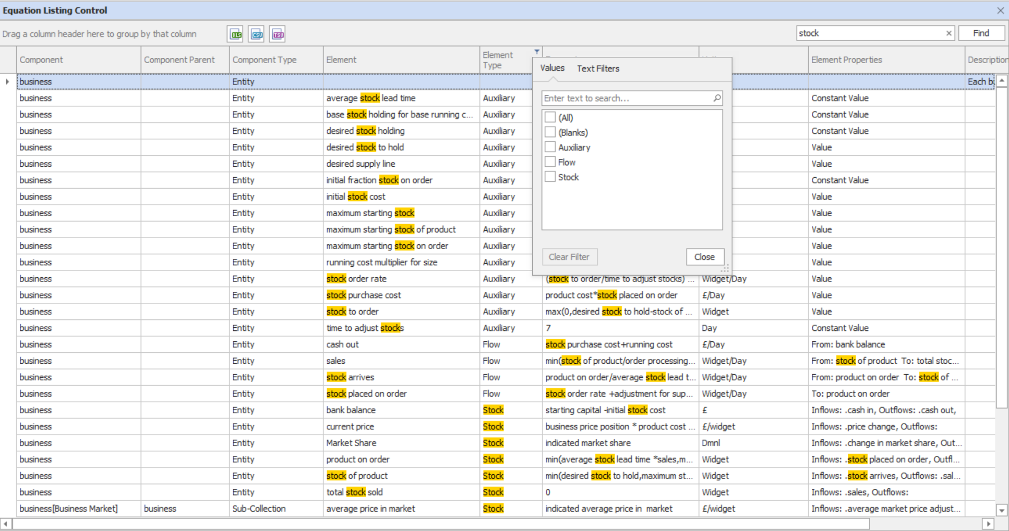Select 'maximum starting stock of product' cell
The width and height of the screenshot is (1009, 531).
coord(401,229)
